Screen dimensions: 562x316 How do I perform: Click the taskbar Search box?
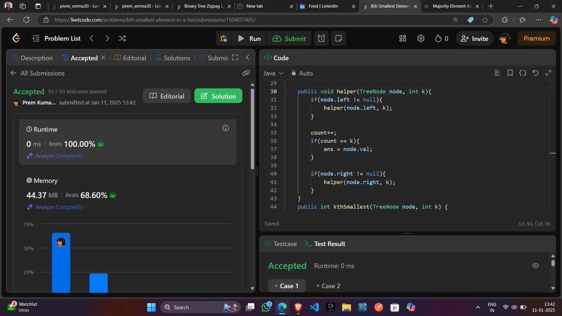point(201,307)
